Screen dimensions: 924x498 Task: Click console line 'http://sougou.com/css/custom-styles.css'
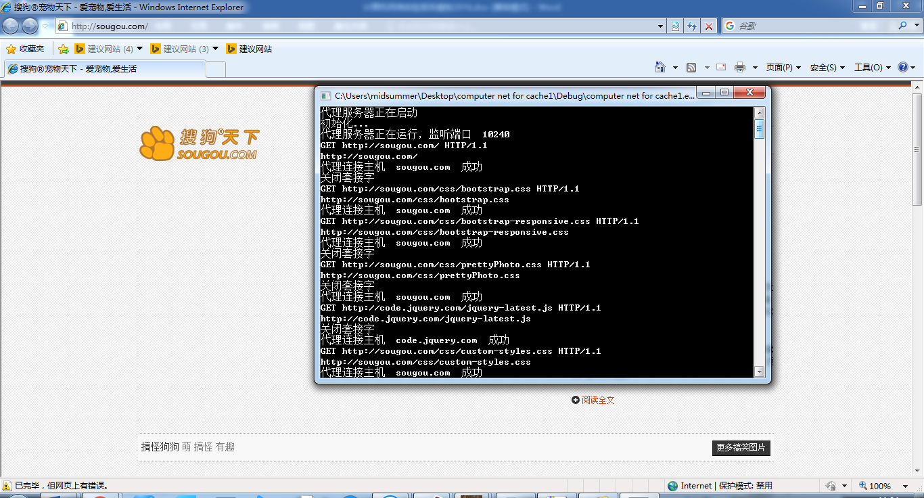coord(425,362)
